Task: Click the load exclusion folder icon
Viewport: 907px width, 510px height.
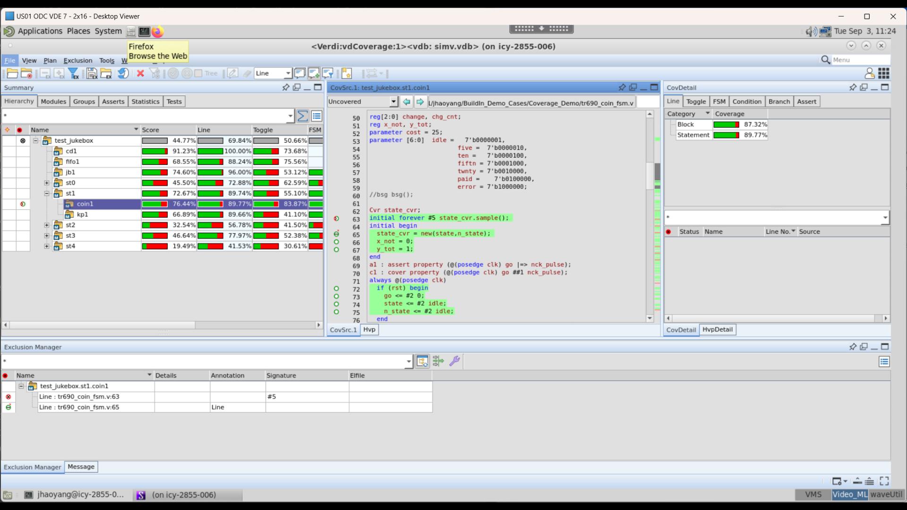Action: click(x=106, y=74)
